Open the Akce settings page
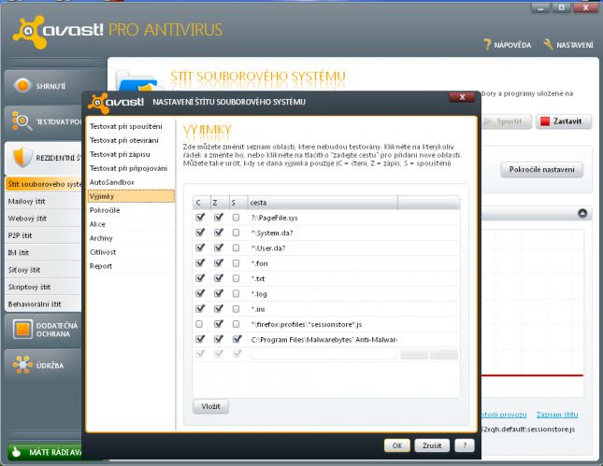The image size is (603, 466). pyautogui.click(x=131, y=224)
